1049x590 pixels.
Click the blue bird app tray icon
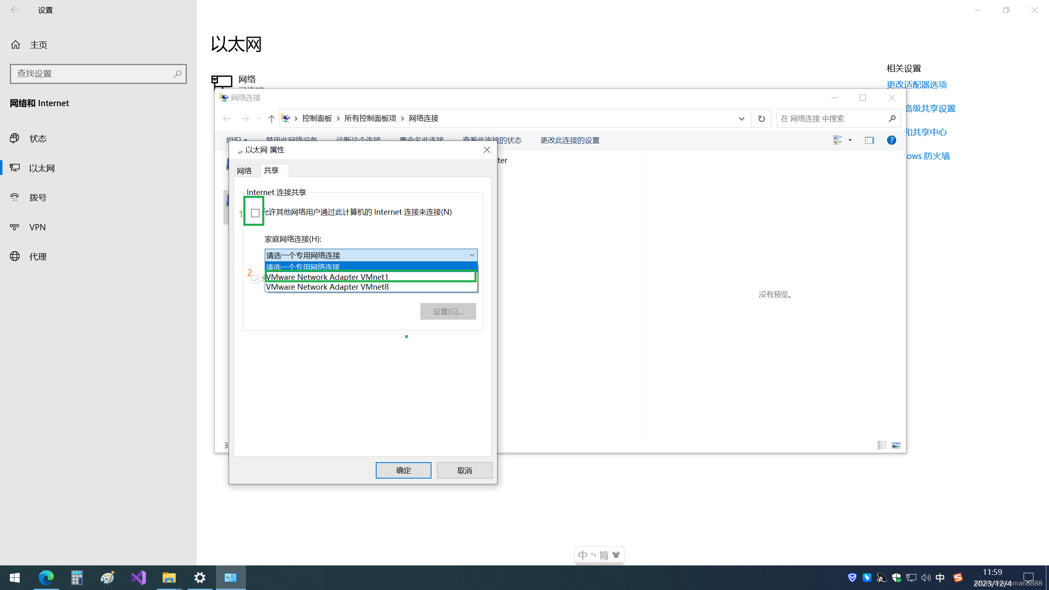coord(867,578)
